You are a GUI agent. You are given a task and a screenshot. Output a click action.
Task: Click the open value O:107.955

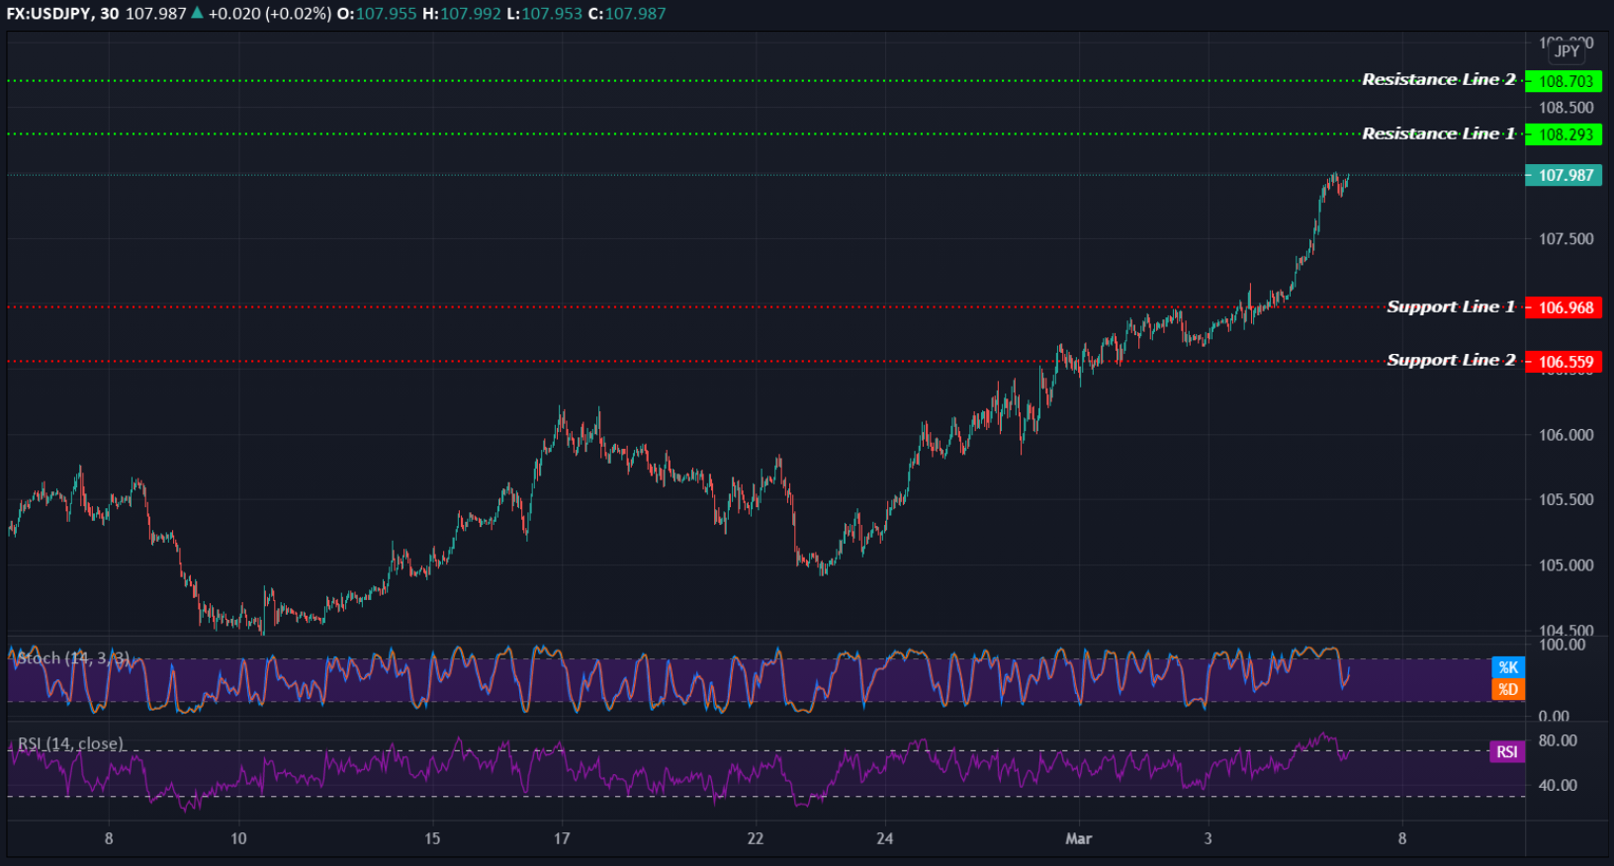click(377, 14)
